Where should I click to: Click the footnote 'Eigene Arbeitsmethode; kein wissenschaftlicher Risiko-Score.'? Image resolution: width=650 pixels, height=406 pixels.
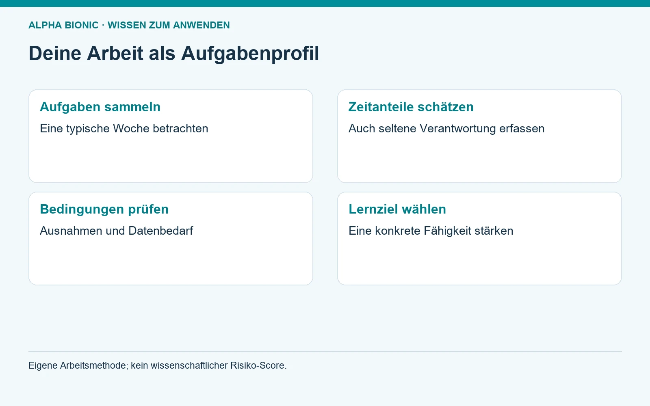(x=158, y=365)
